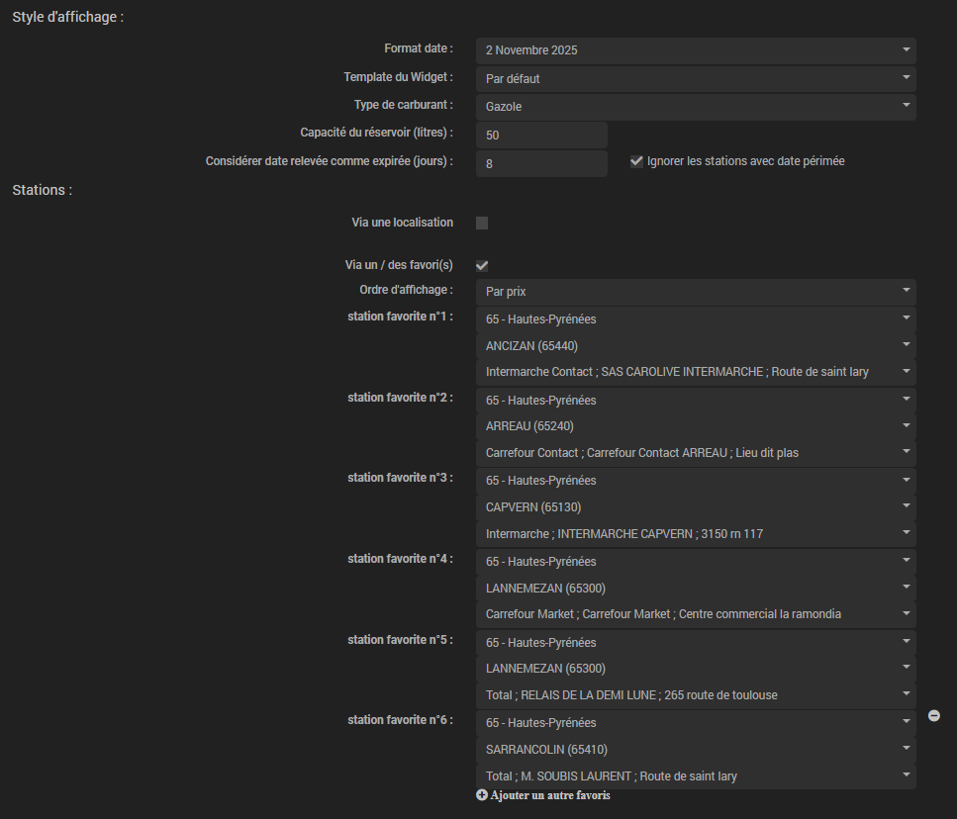Viewport: 957px width, 819px height.
Task: Enable the Via une localisation checkbox
Action: click(x=482, y=224)
